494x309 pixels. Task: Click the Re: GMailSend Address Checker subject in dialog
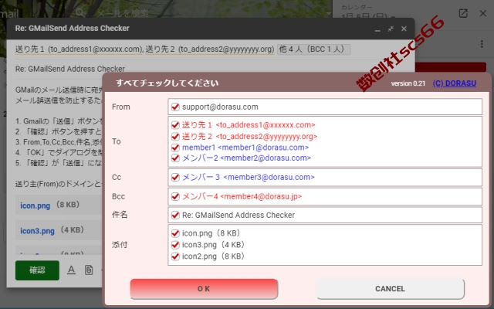(239, 215)
